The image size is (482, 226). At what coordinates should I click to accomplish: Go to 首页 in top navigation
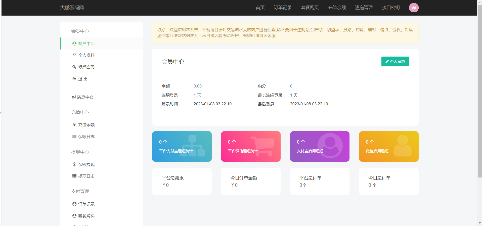pyautogui.click(x=260, y=8)
